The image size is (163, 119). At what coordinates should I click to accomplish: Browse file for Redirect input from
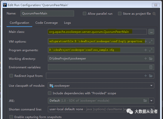(151, 76)
